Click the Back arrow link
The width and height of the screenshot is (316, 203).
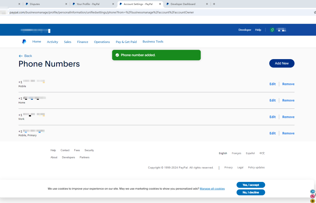[x=25, y=56]
